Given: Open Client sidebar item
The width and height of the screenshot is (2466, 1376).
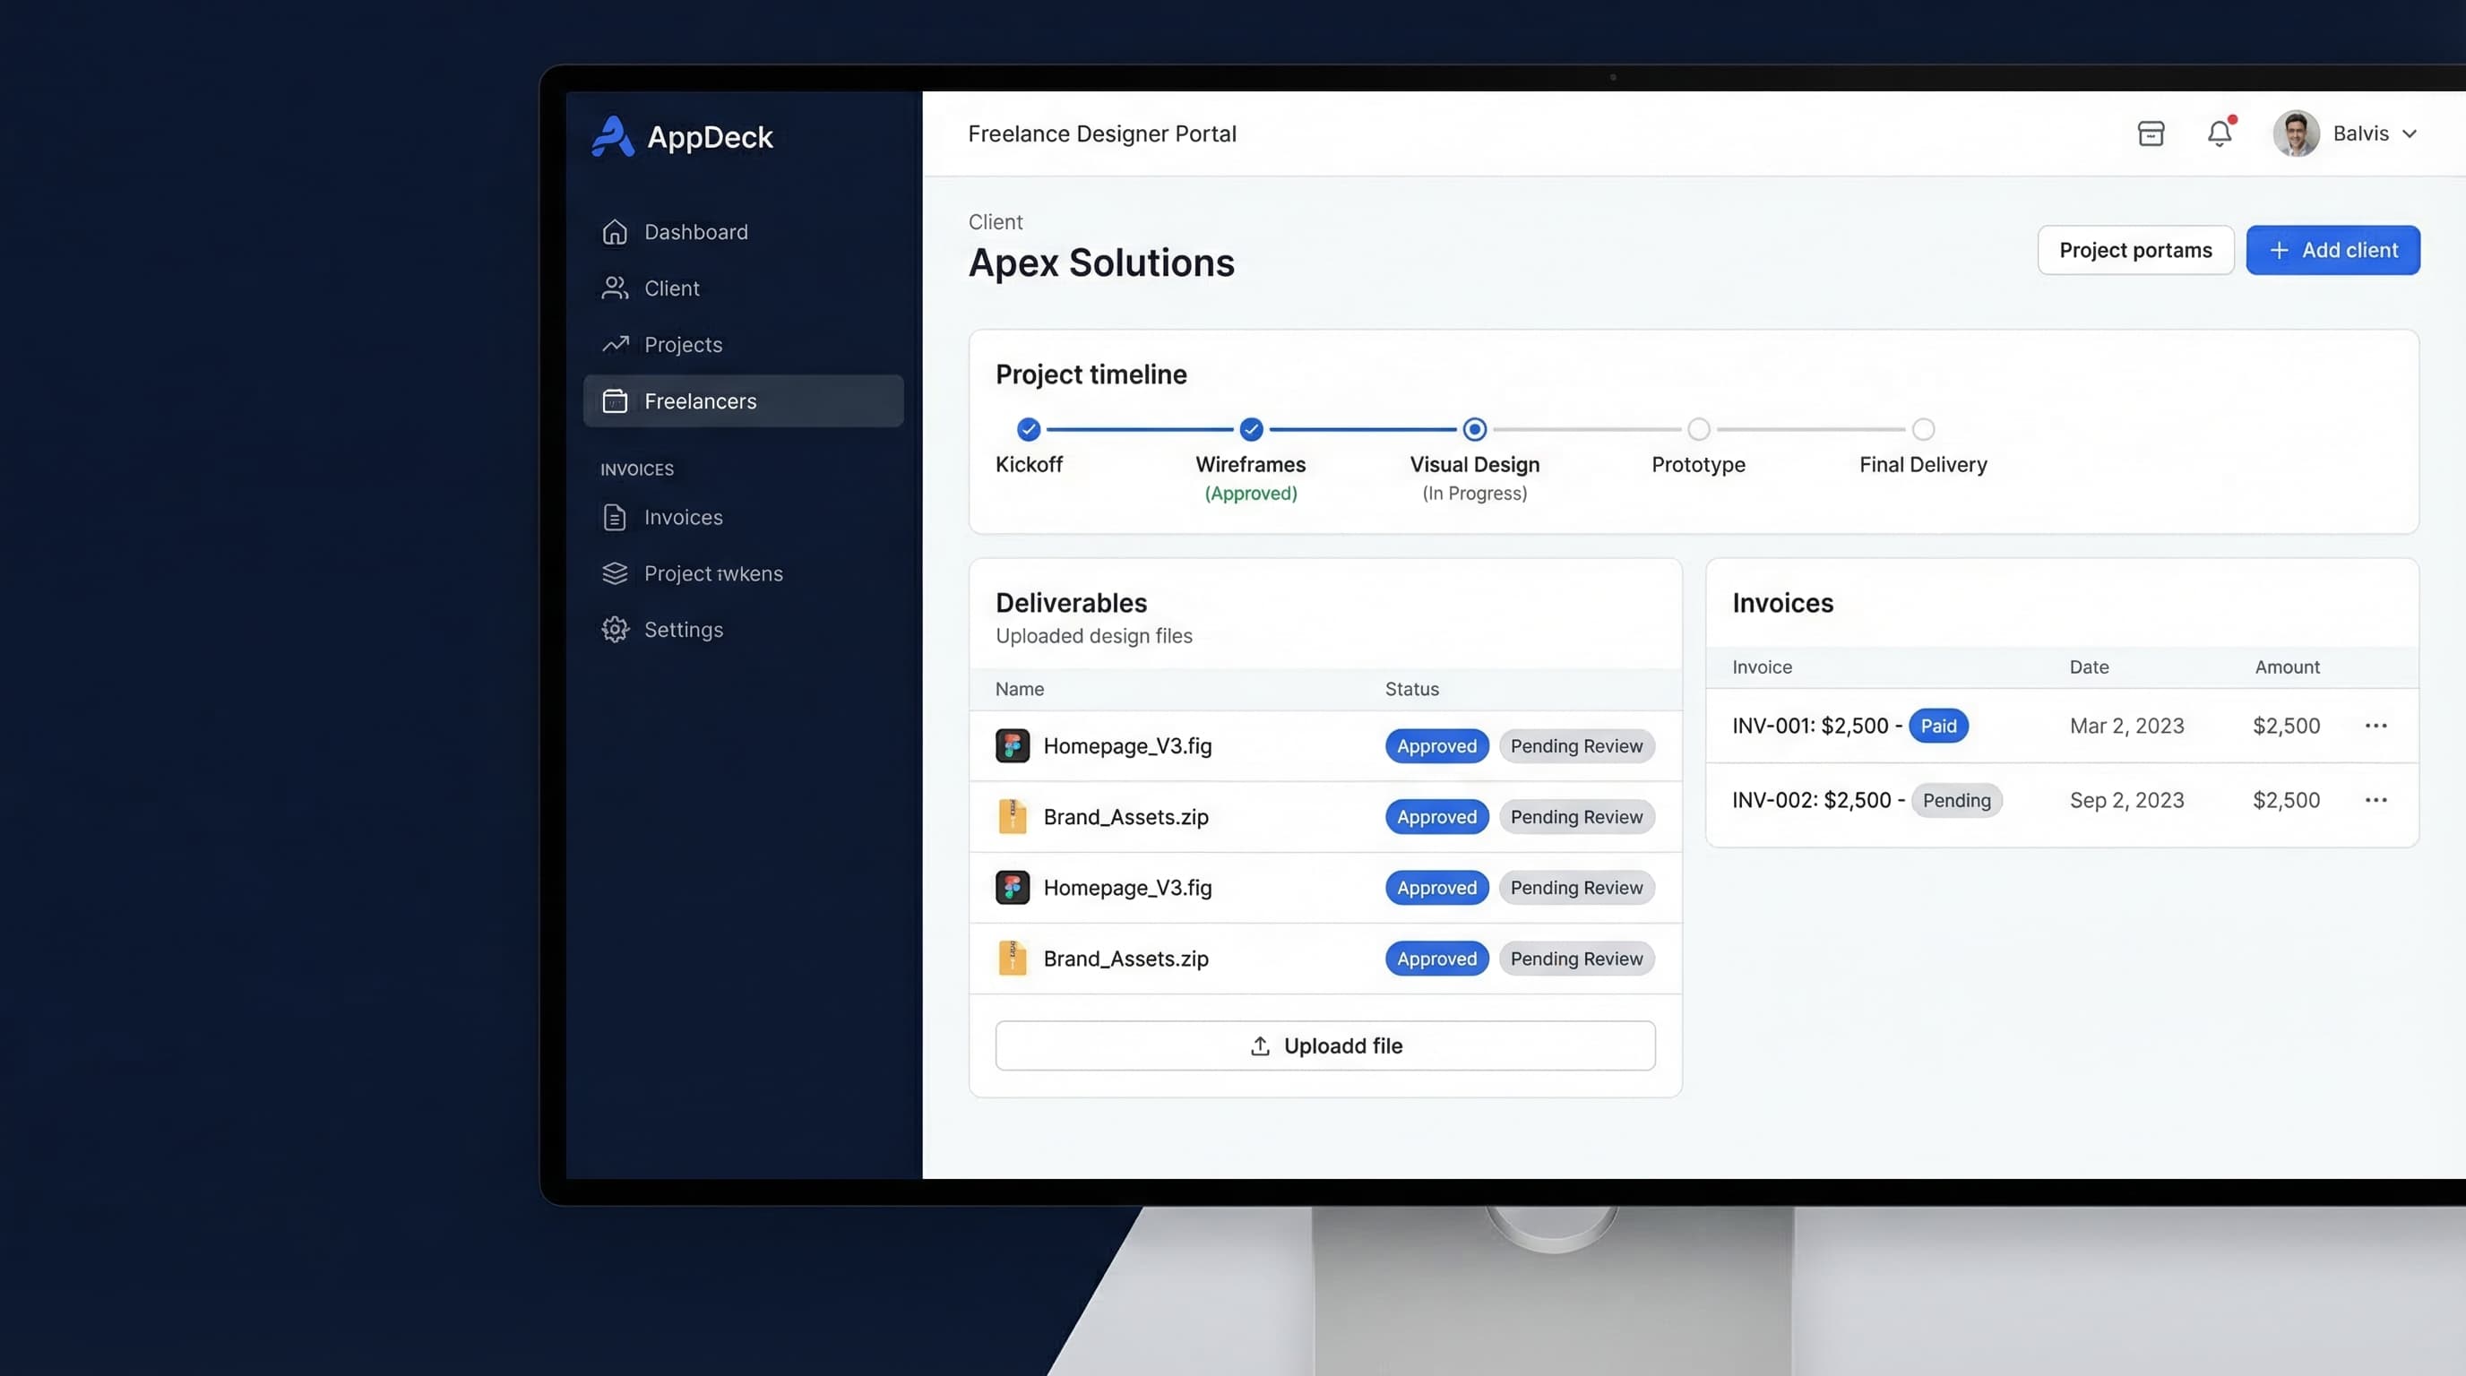Looking at the screenshot, I should [x=743, y=288].
